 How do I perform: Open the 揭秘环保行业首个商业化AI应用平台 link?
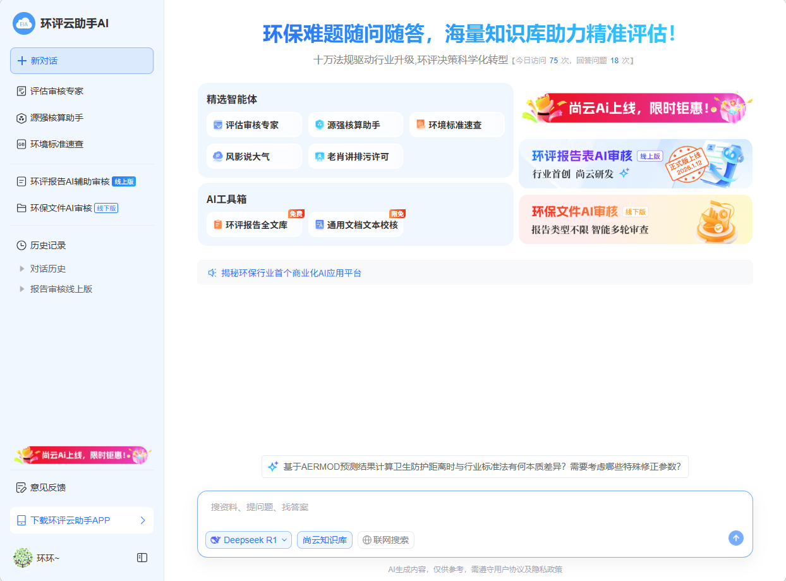pyautogui.click(x=291, y=273)
